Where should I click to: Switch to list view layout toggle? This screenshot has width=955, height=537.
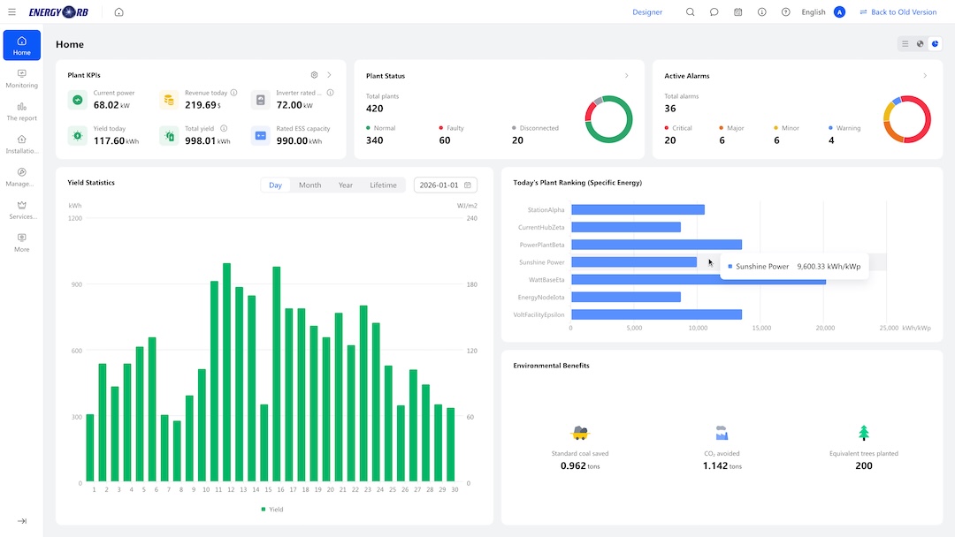905,44
